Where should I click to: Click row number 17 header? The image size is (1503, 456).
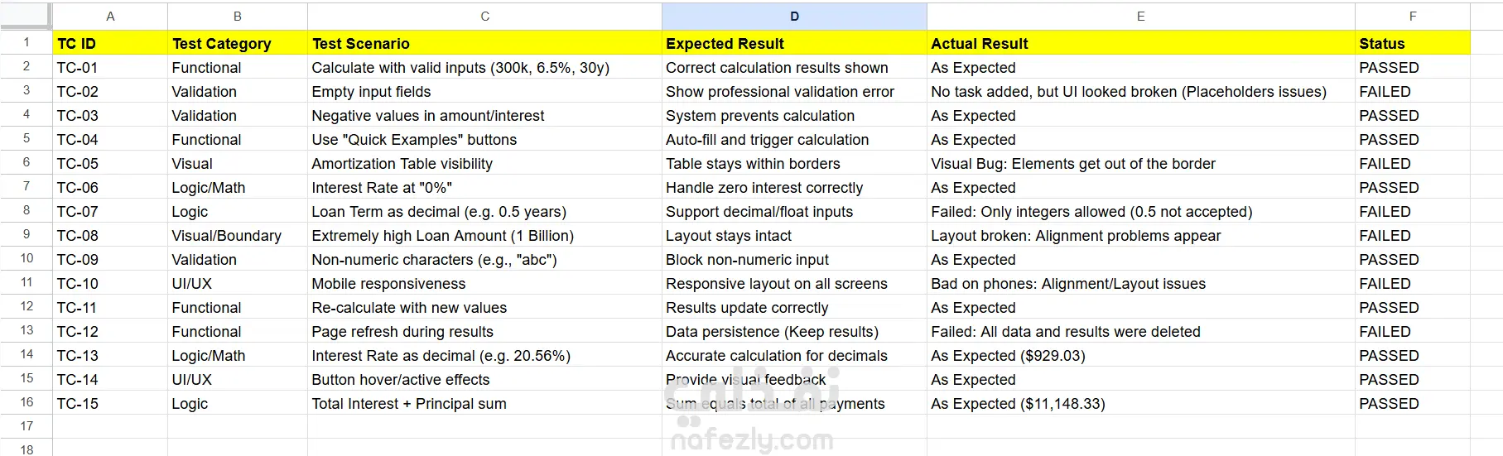tap(26, 426)
